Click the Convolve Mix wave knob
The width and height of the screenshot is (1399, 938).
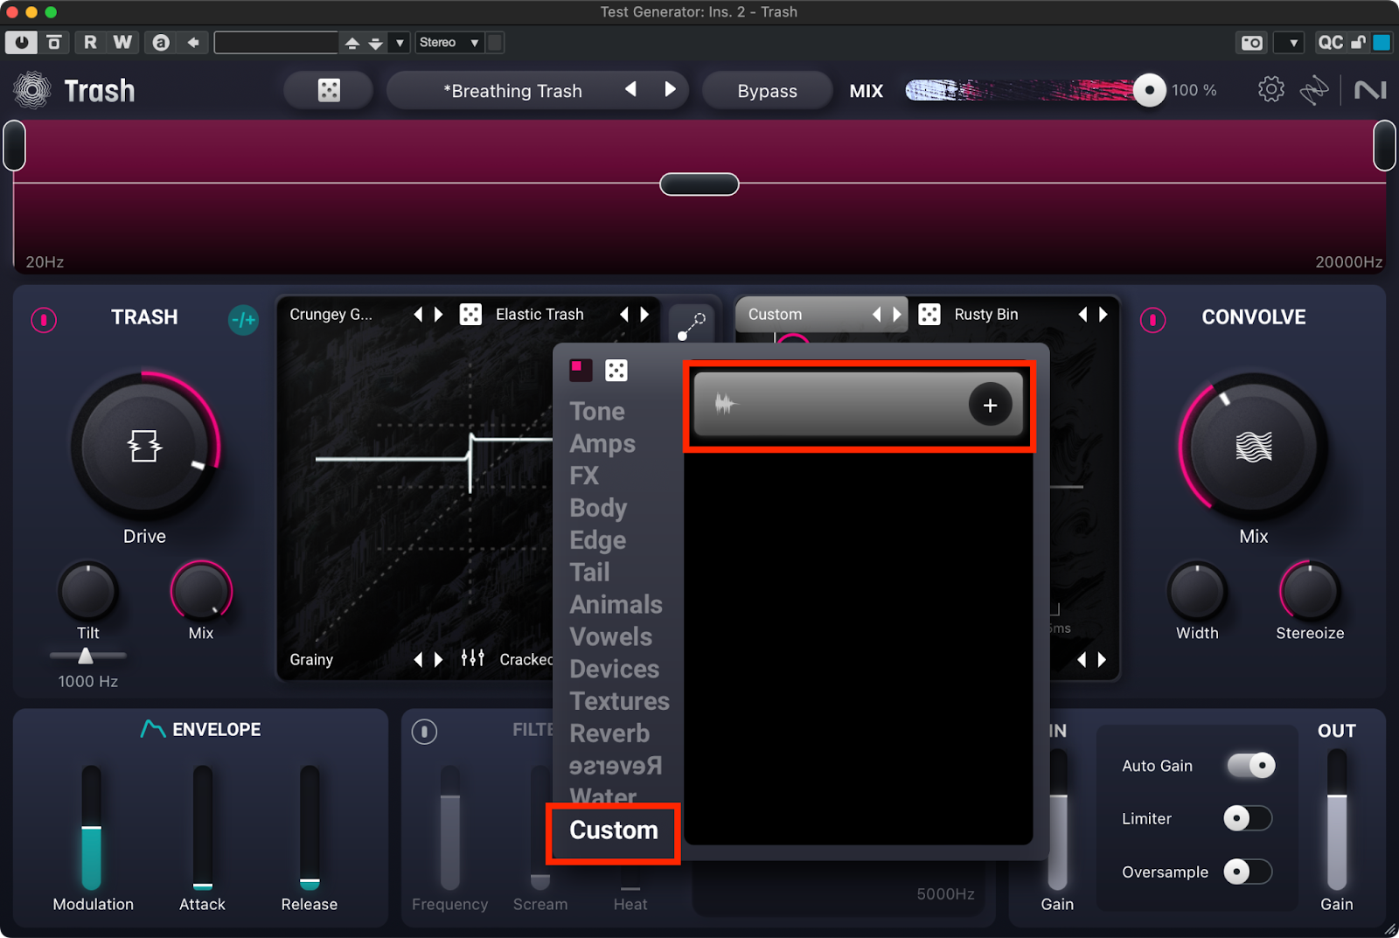tap(1253, 447)
